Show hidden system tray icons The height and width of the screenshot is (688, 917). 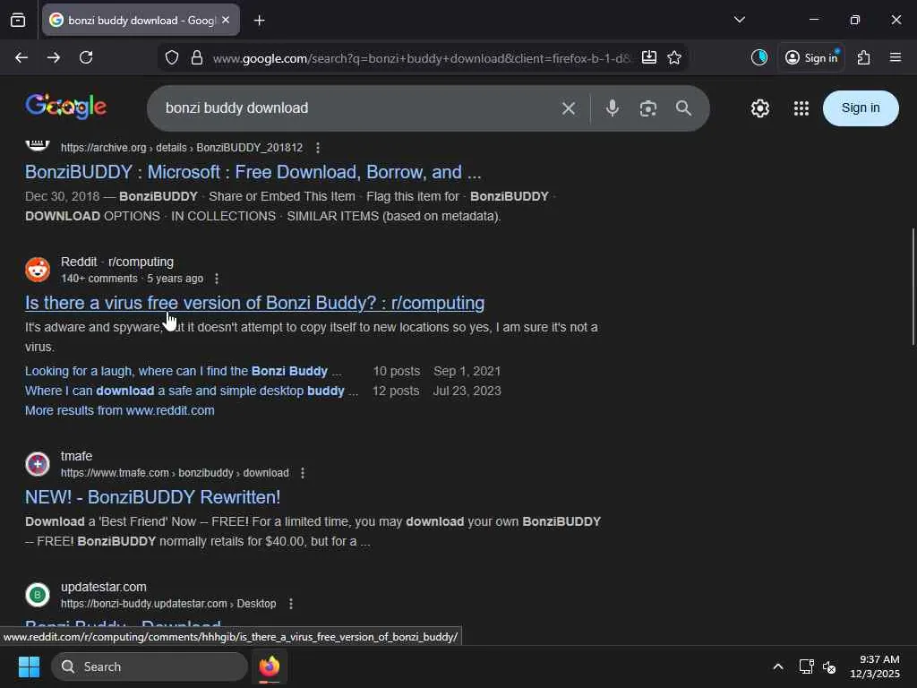pos(778,666)
